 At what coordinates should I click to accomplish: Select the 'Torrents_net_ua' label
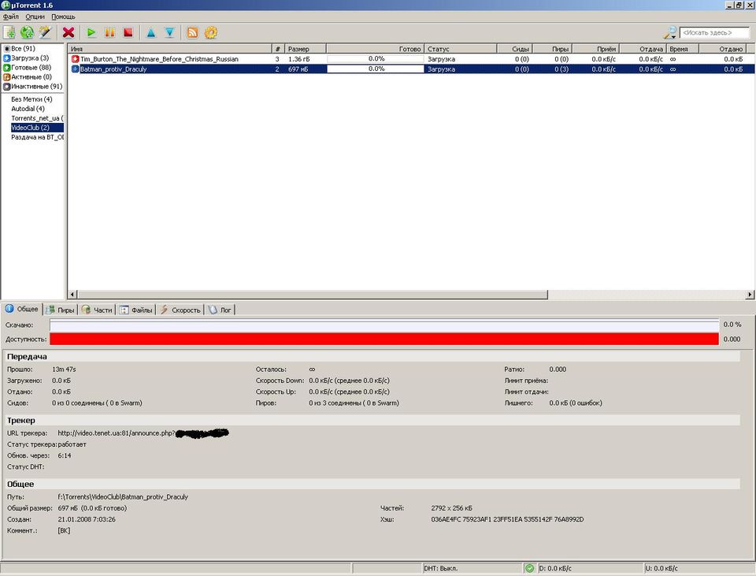tap(37, 118)
